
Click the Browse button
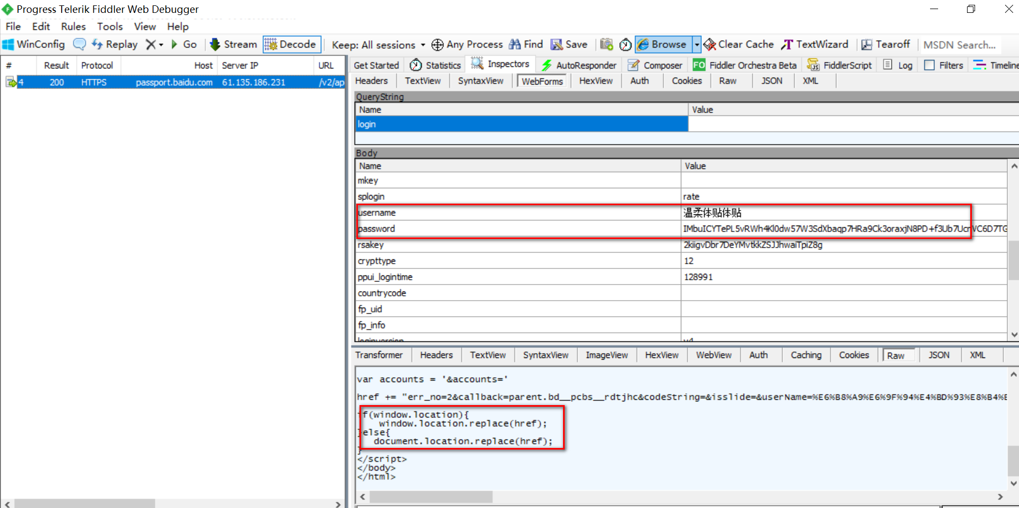(663, 44)
